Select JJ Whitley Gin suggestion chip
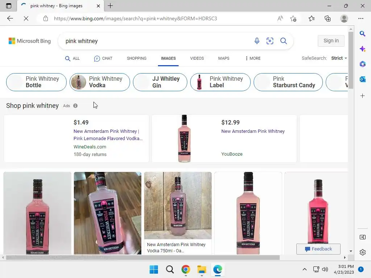 [x=160, y=82]
